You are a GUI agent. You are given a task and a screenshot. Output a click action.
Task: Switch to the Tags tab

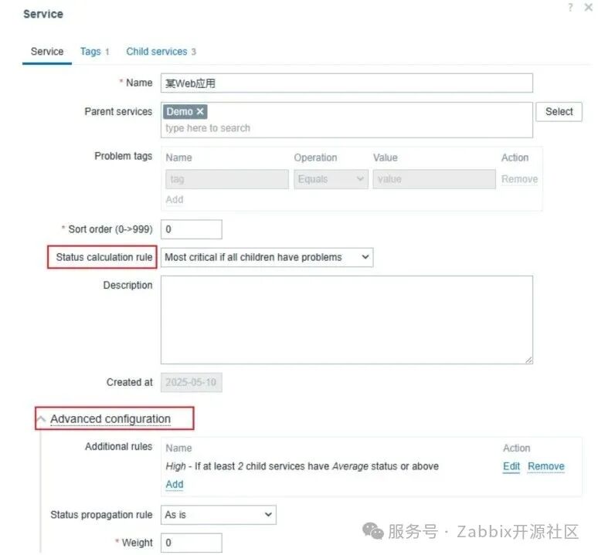point(94,52)
